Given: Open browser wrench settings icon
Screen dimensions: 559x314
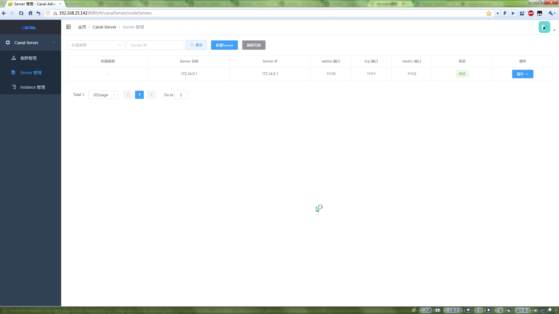Looking at the screenshot, I should (x=551, y=13).
